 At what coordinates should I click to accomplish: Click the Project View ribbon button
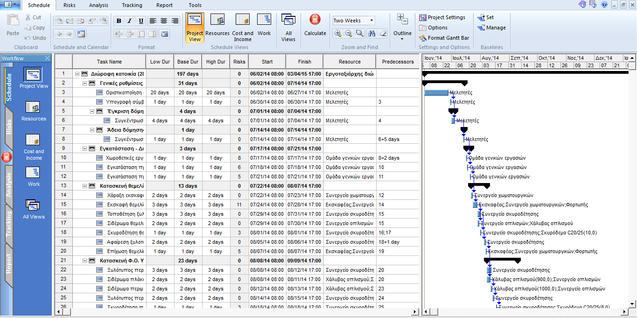click(x=195, y=28)
